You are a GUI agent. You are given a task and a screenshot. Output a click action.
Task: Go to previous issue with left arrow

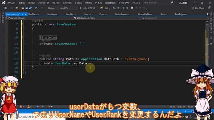[x=38, y=107]
